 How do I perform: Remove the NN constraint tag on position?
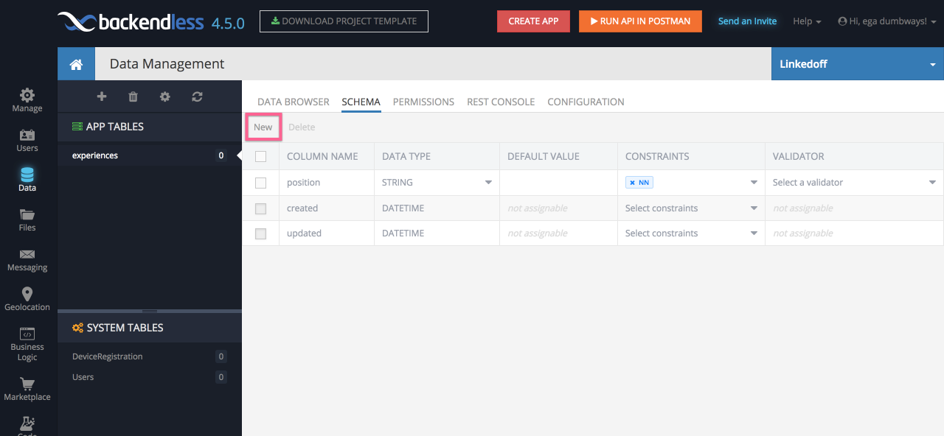click(634, 182)
